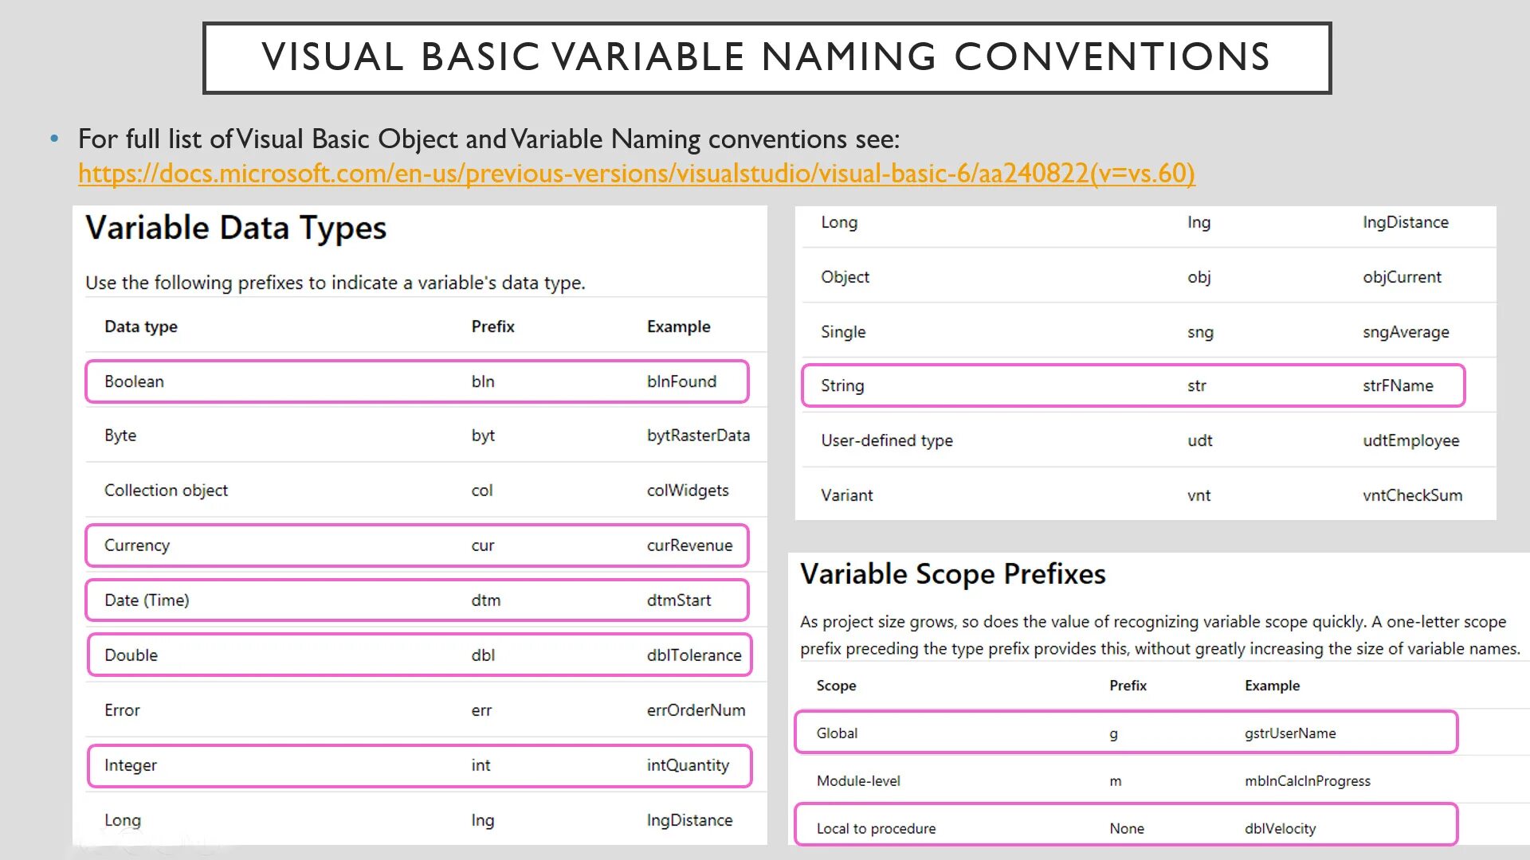
Task: Click the 'udt' prefix cell
Action: (x=1200, y=440)
